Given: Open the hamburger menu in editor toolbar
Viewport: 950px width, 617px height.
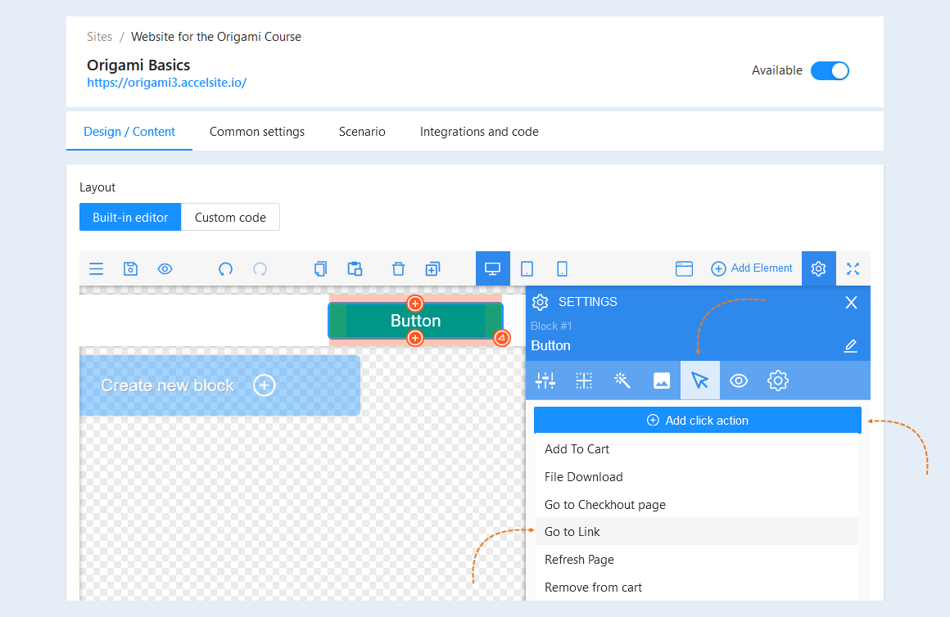Looking at the screenshot, I should point(96,269).
